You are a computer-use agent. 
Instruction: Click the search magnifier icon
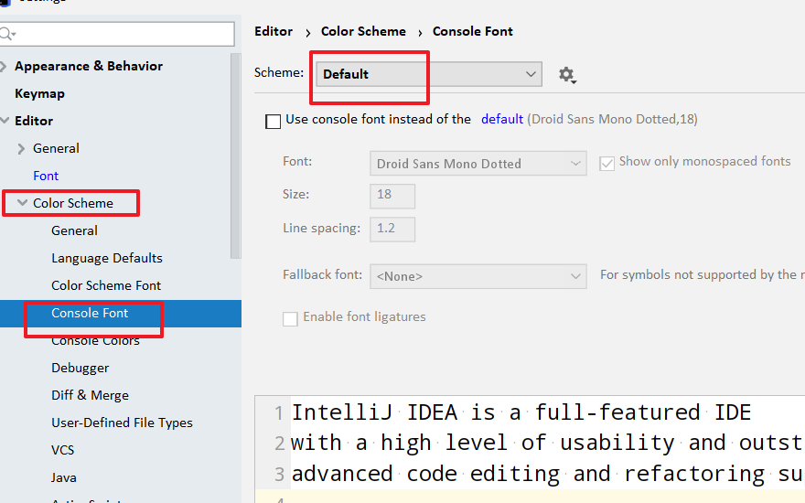pyautogui.click(x=6, y=35)
